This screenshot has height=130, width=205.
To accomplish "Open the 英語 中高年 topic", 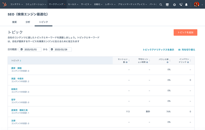I will 17,78.
